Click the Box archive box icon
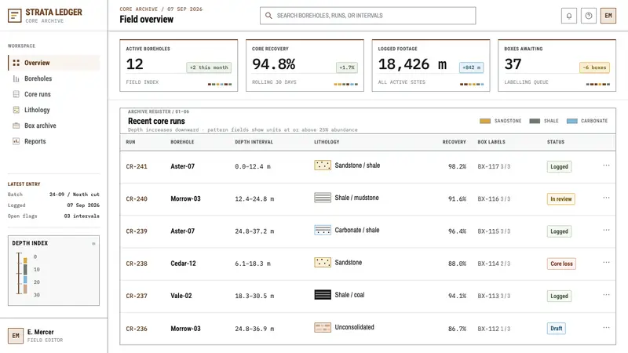Viewport: 628px width, 353px height. (16, 126)
